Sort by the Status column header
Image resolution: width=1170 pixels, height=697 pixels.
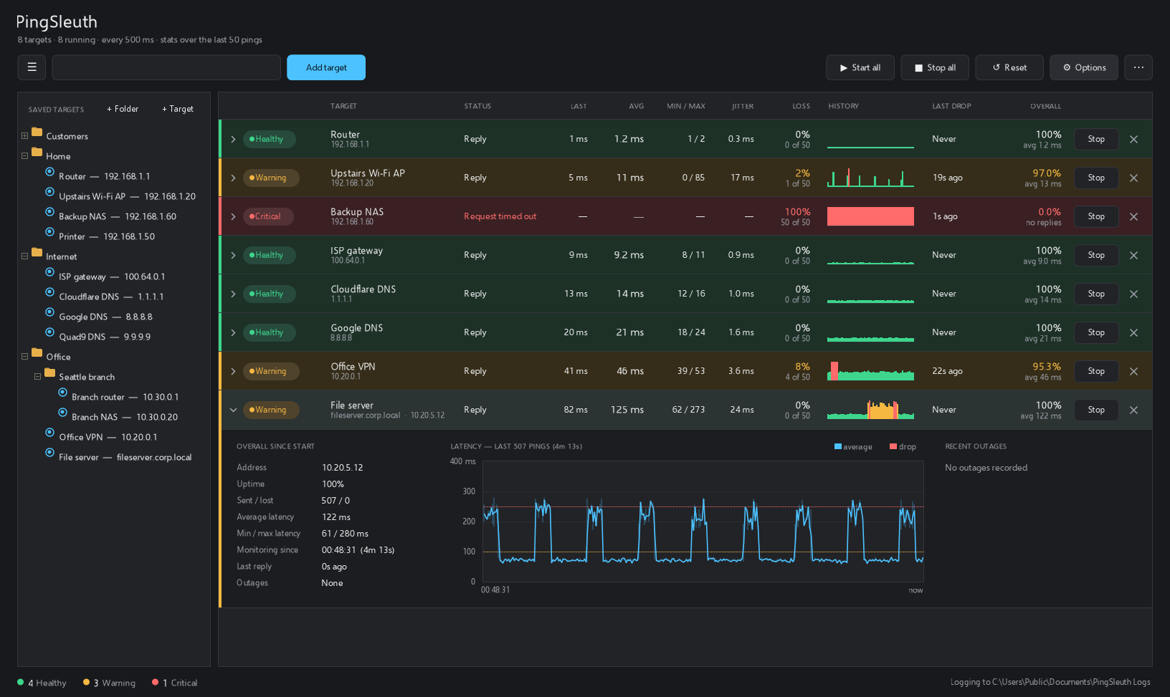(x=477, y=106)
